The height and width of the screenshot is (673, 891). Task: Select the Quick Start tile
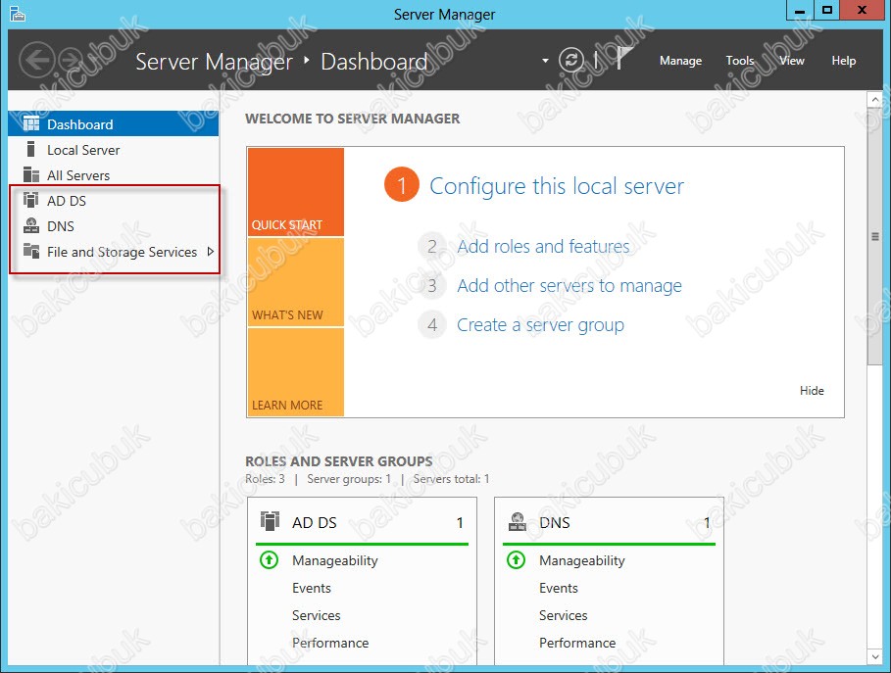point(295,192)
